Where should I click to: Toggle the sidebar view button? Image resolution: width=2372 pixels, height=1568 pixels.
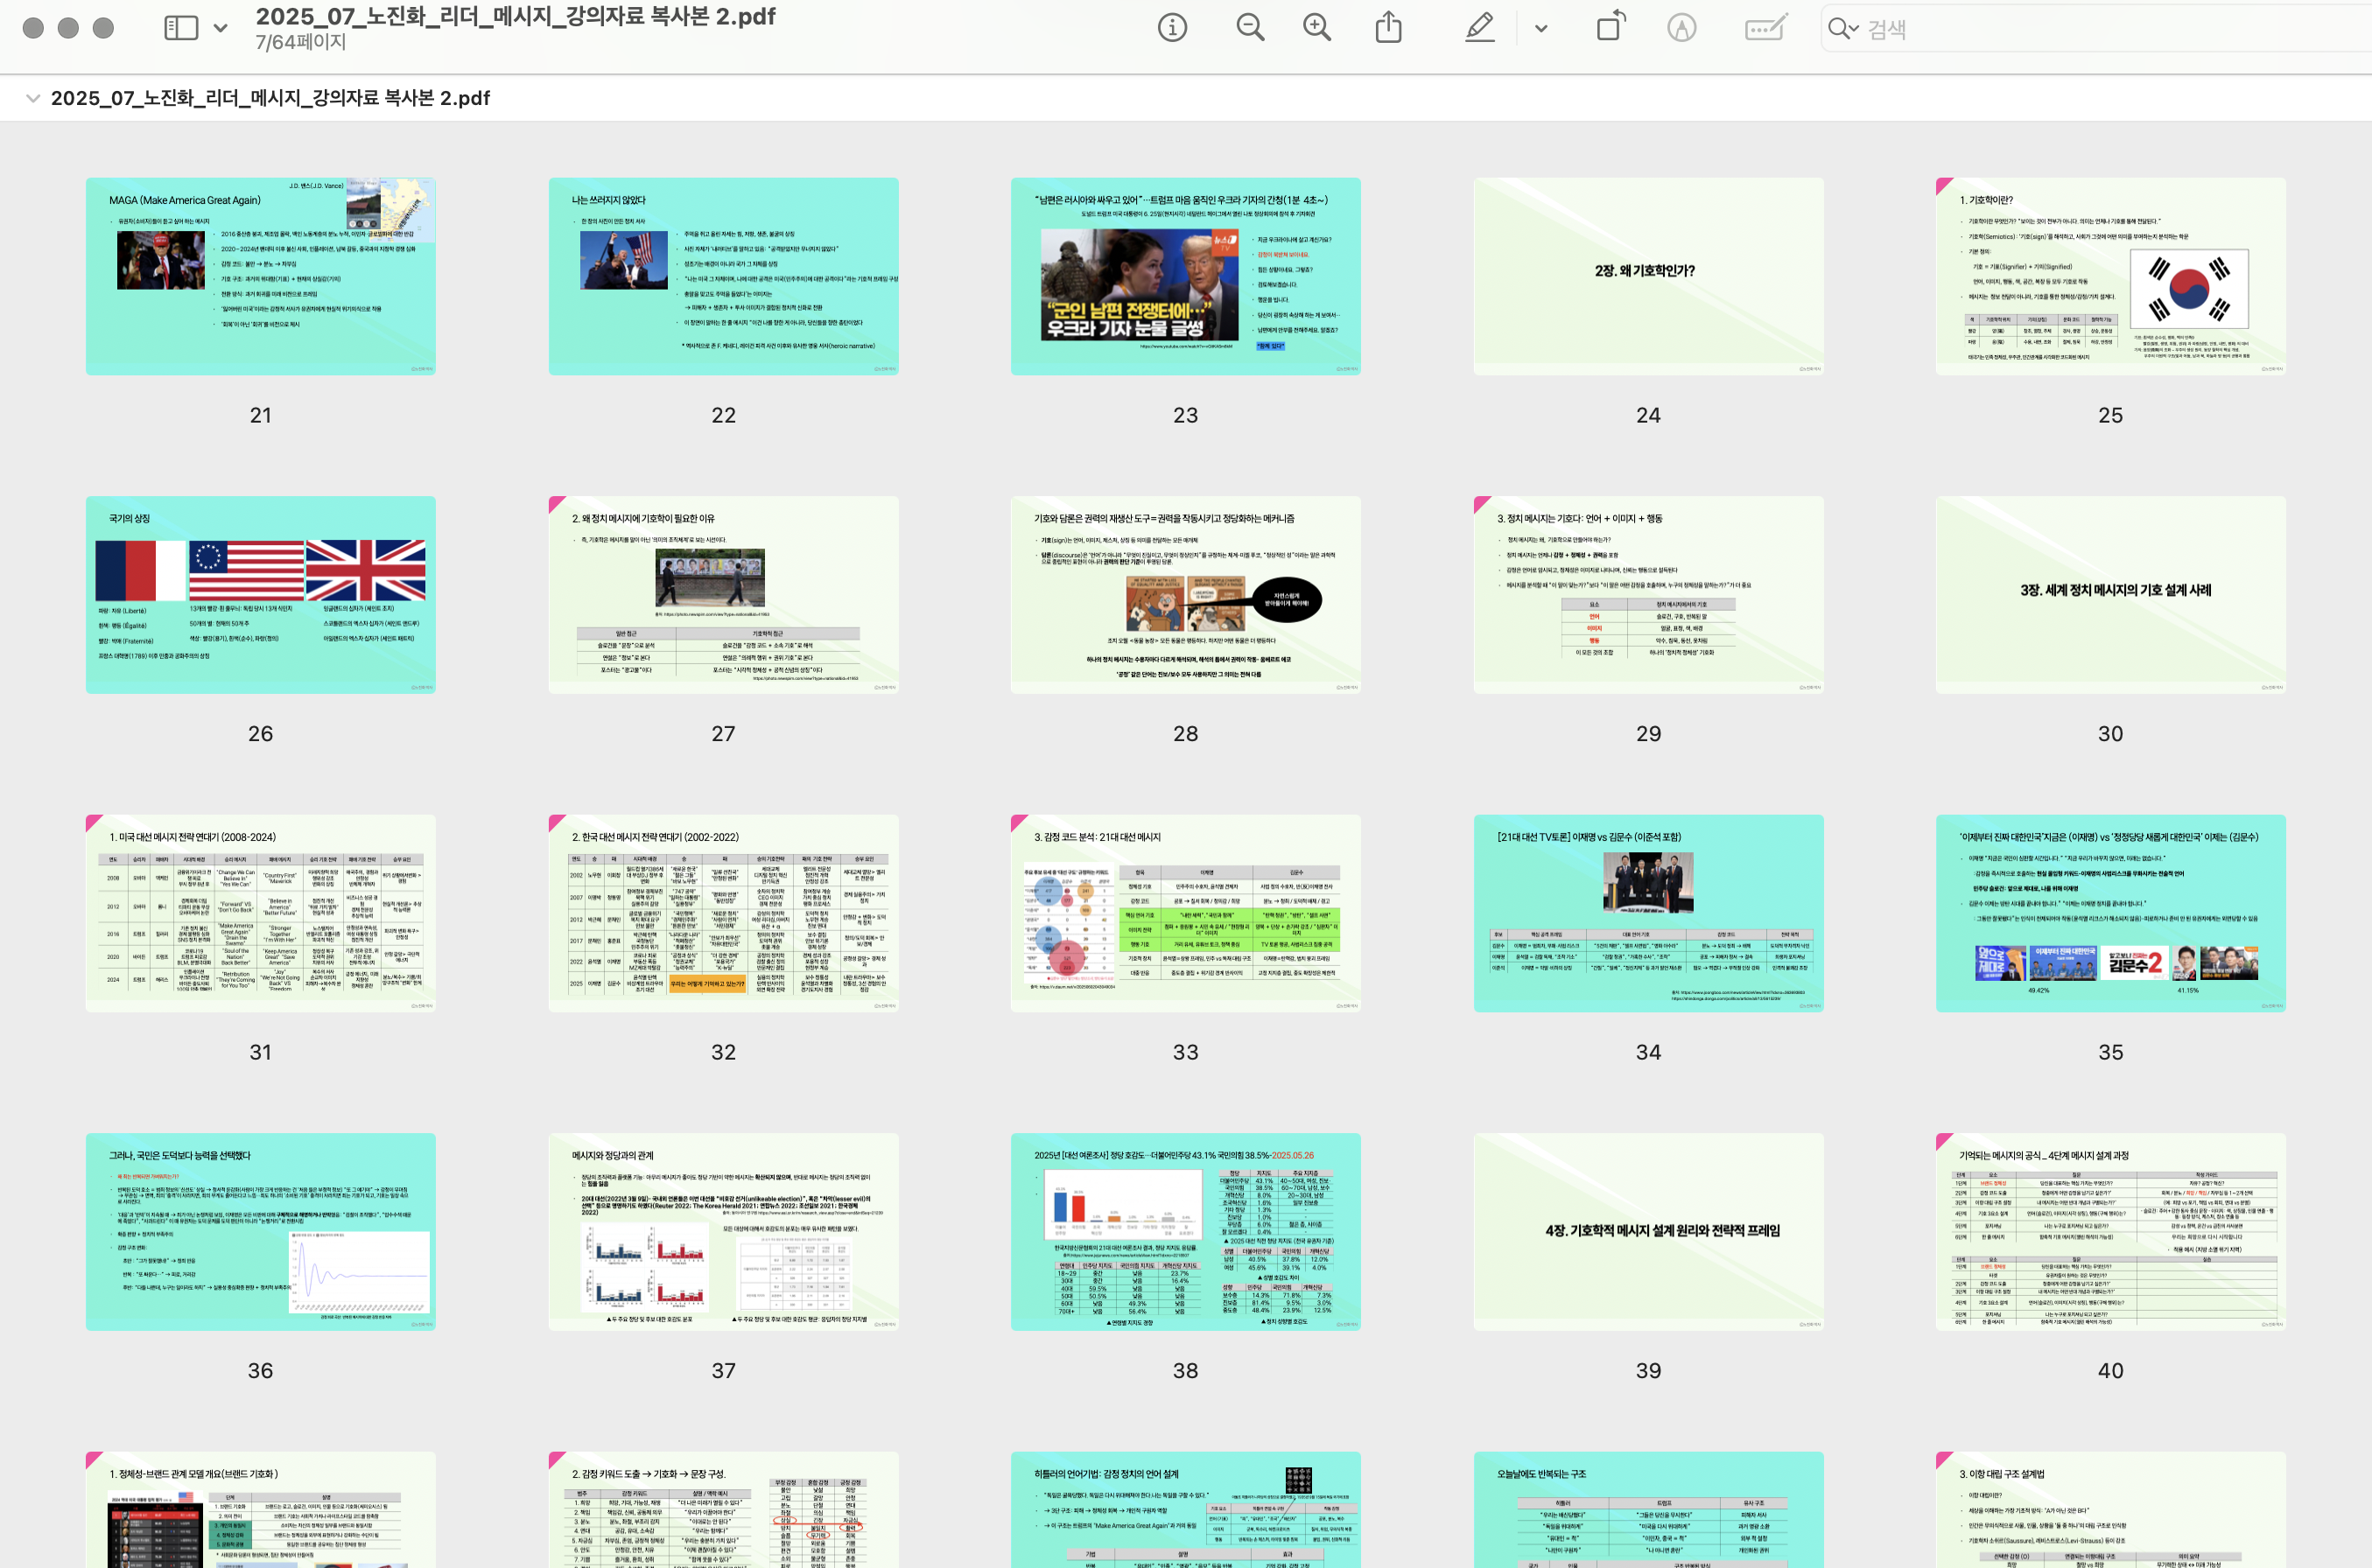tap(181, 28)
